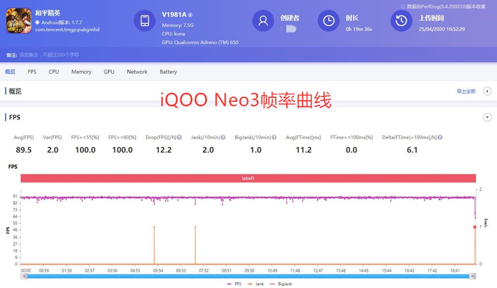Click the PerfDog data source info icon

click(x=403, y=6)
